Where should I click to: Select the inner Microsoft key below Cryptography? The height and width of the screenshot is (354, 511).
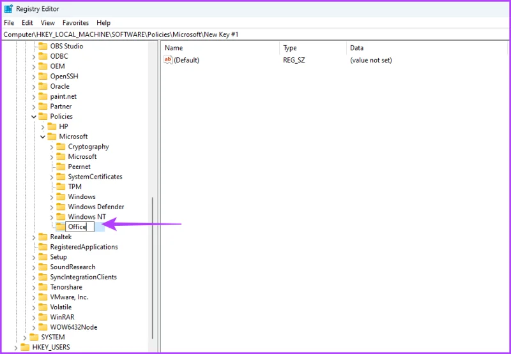[x=82, y=156]
